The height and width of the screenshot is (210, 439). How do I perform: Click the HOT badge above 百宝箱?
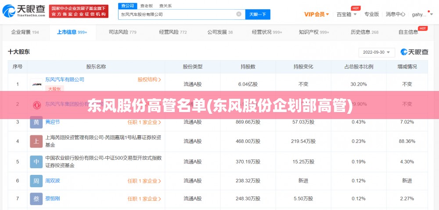(x=356, y=8)
